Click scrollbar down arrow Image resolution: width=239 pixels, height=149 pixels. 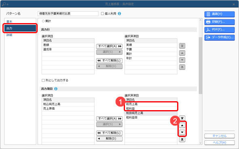[x=201, y=143]
